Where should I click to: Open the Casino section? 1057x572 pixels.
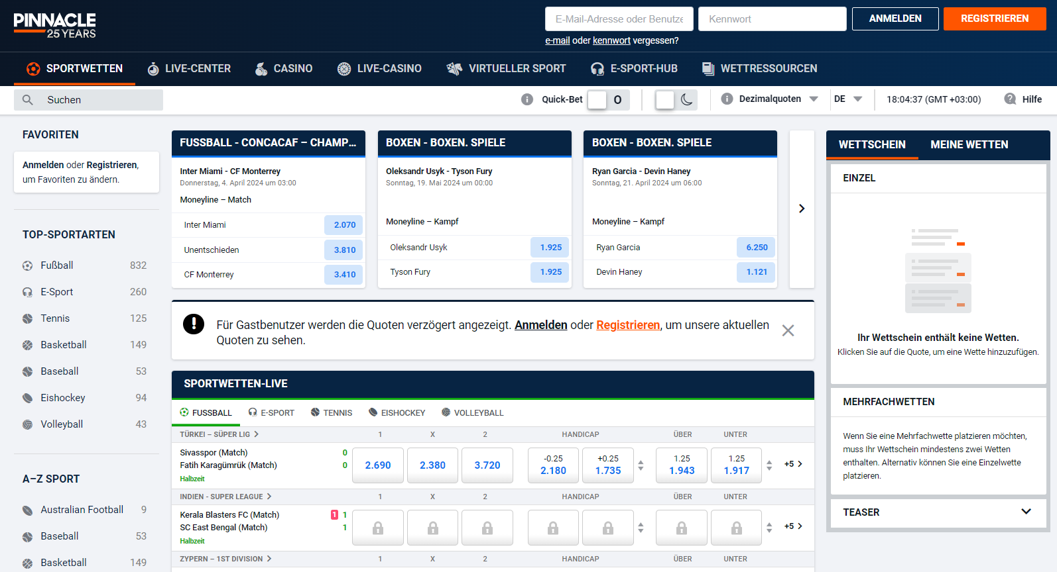tap(284, 69)
